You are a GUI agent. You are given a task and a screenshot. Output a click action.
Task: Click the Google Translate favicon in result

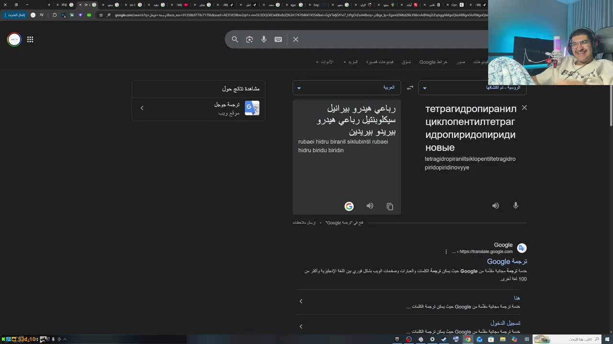[522, 248]
